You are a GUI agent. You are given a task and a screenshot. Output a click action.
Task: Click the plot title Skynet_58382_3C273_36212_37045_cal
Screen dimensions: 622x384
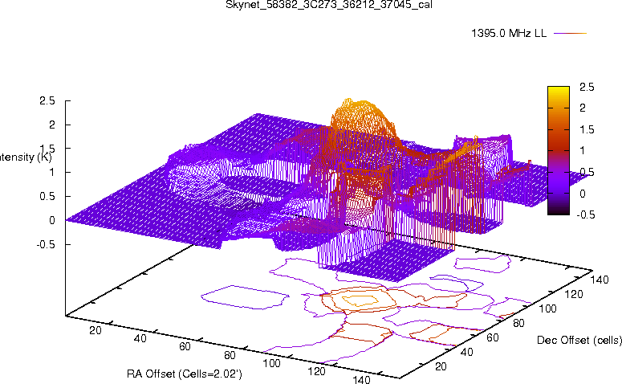click(329, 5)
